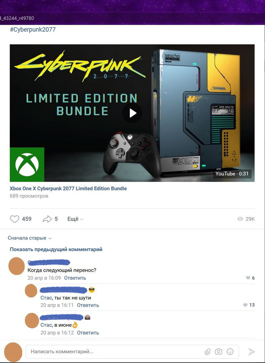This screenshot has width=265, height=363.
Task: View the 29K views eye counter
Action: coord(246,219)
